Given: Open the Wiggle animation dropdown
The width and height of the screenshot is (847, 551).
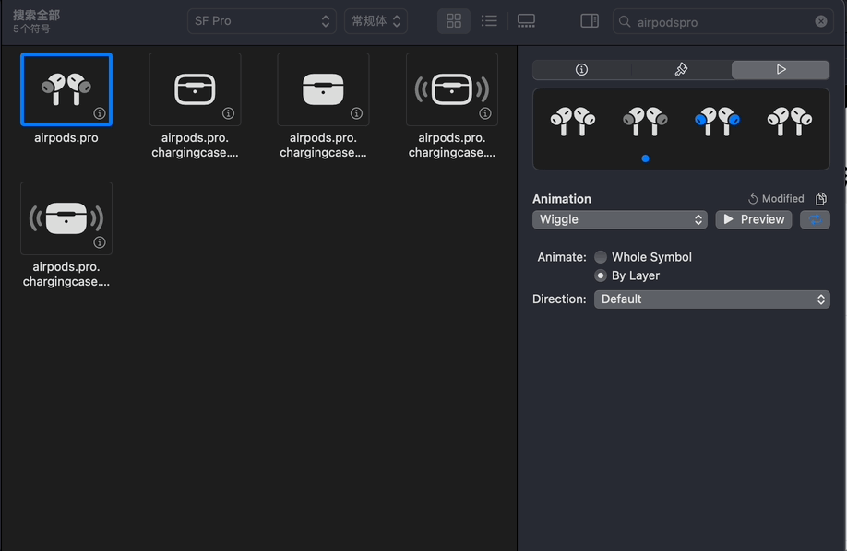Looking at the screenshot, I should coord(620,219).
